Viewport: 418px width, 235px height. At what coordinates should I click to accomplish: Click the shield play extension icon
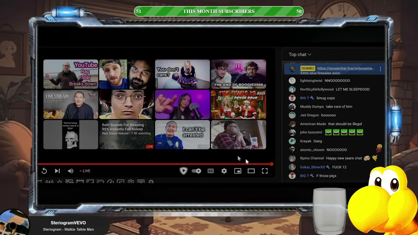click(183, 171)
